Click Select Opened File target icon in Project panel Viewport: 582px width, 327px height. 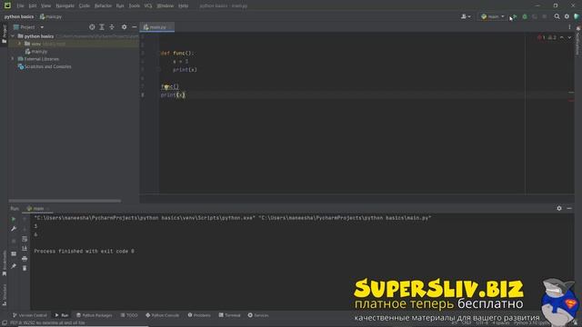coord(92,27)
